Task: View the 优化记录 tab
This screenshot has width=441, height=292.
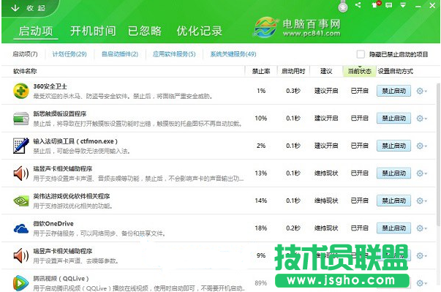Action: tap(200, 31)
